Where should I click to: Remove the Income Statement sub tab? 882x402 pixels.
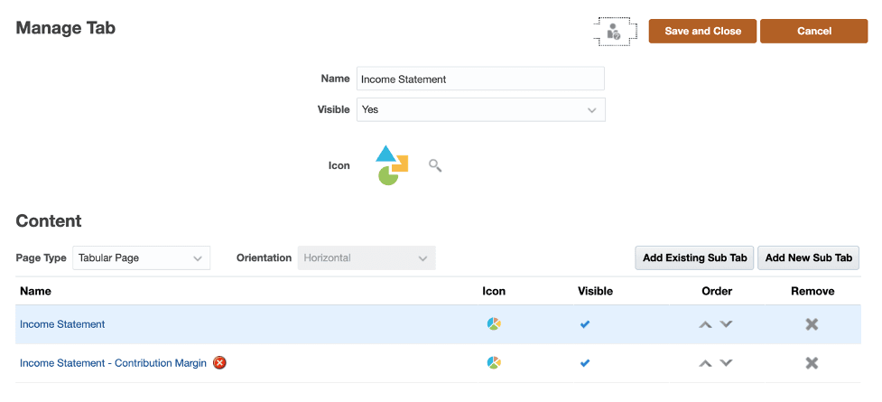812,323
